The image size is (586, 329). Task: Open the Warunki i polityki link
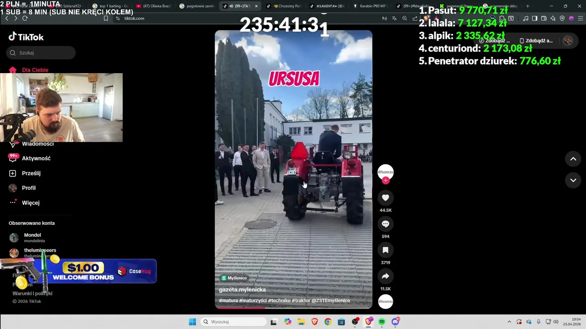[33, 293]
